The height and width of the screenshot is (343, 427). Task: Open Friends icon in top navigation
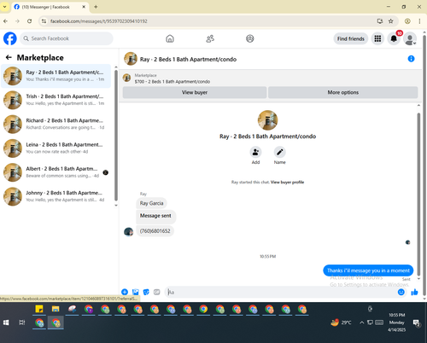210,38
